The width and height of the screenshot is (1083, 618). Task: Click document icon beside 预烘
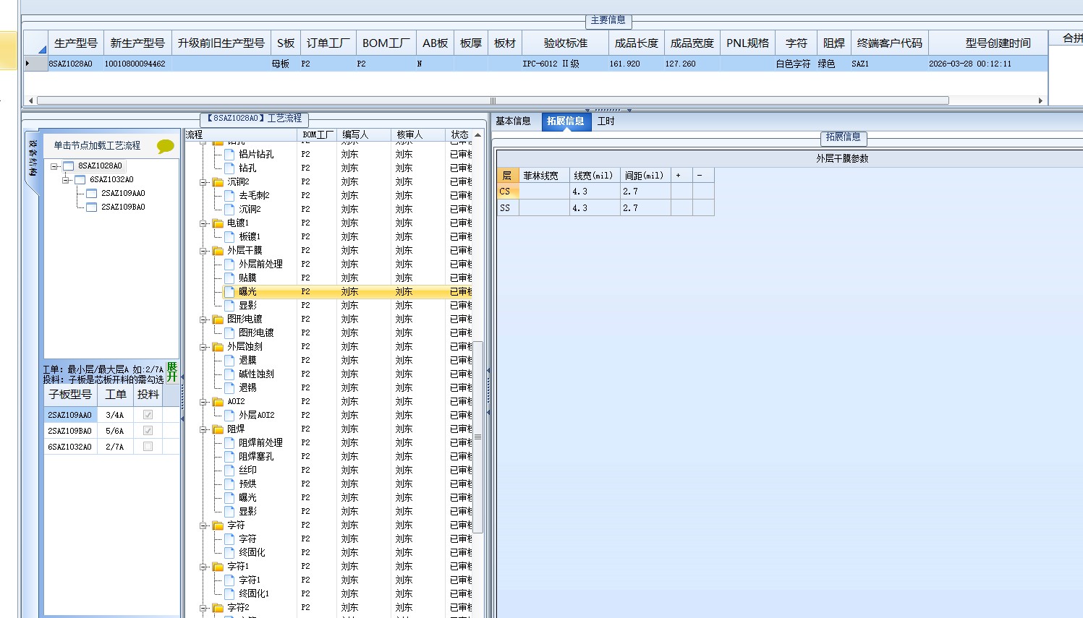click(229, 484)
